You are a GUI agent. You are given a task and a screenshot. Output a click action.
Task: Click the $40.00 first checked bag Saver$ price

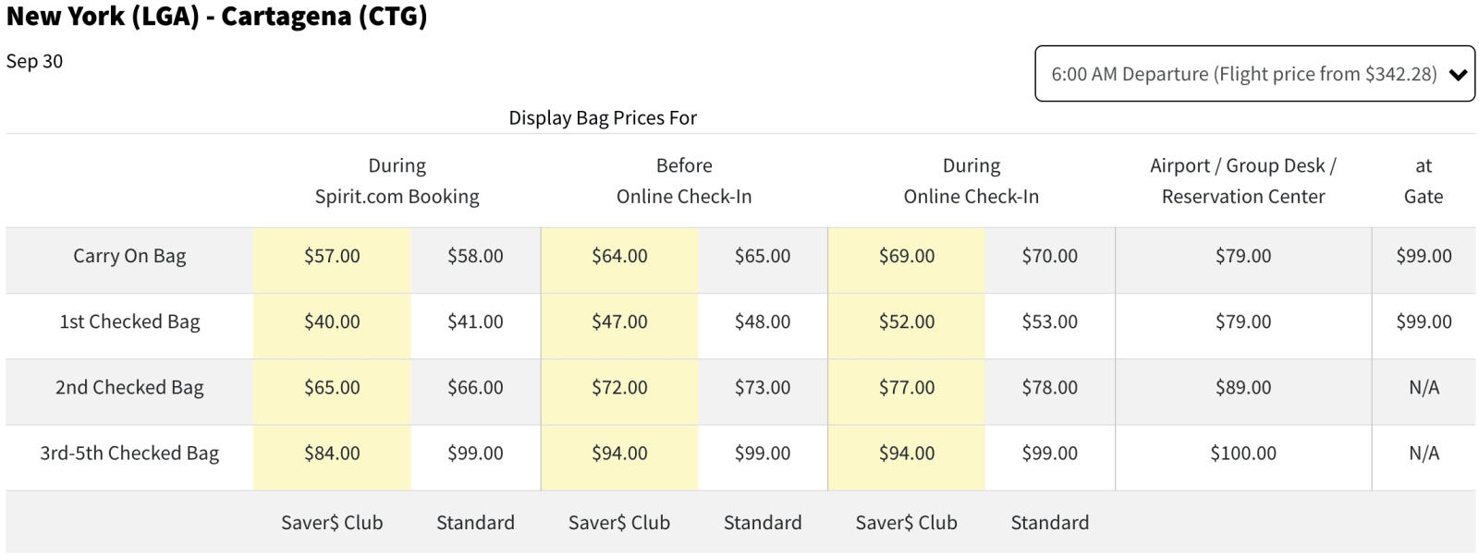(332, 321)
